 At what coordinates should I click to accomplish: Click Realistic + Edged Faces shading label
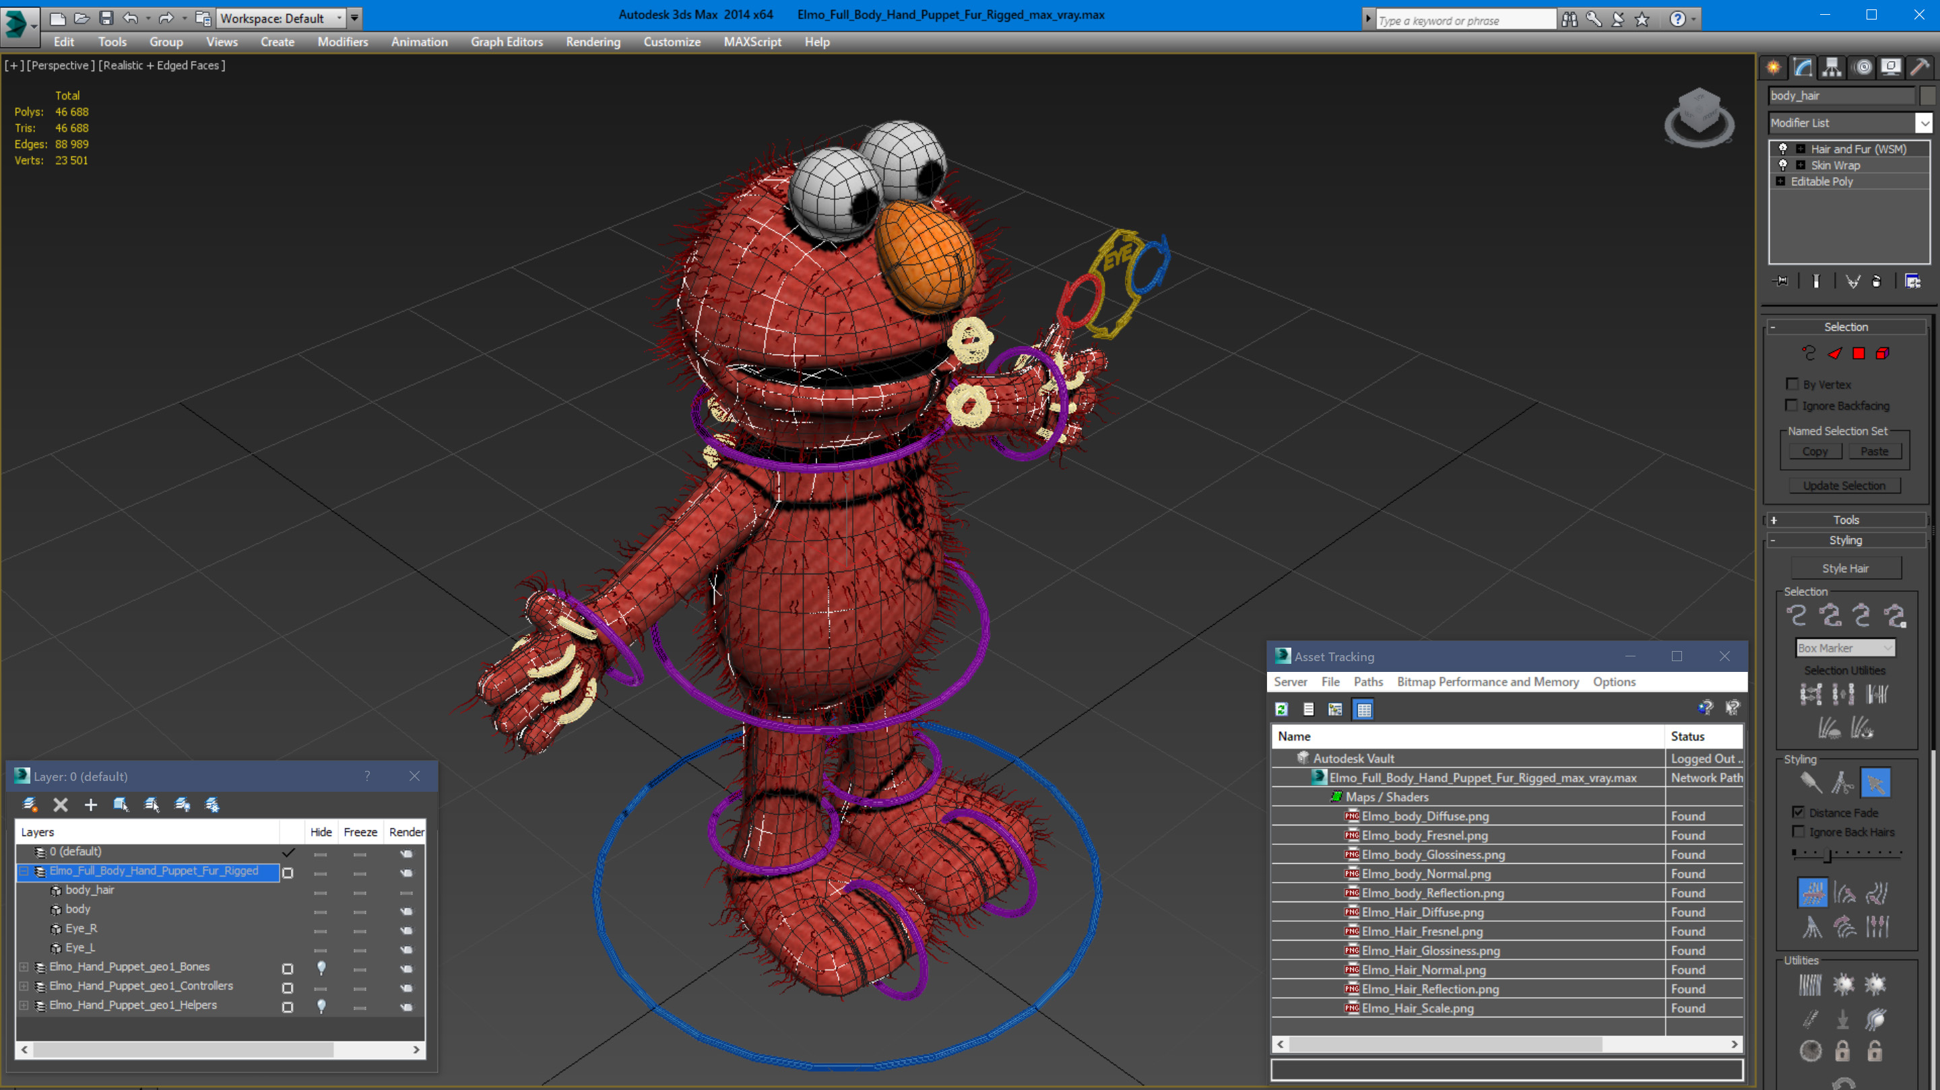pyautogui.click(x=161, y=65)
